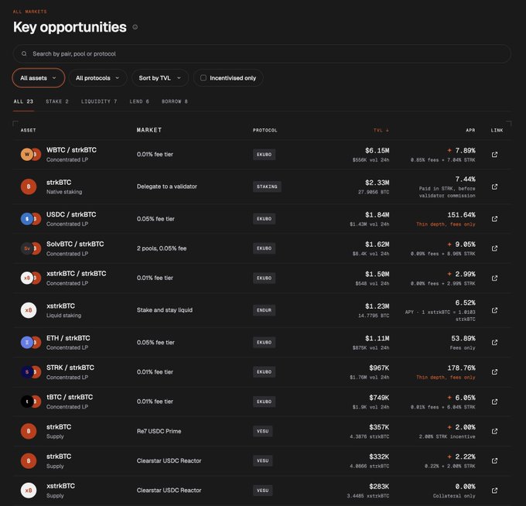The height and width of the screenshot is (506, 526).
Task: Open external link for xstrkBTC Liquid staking row
Action: 494,310
